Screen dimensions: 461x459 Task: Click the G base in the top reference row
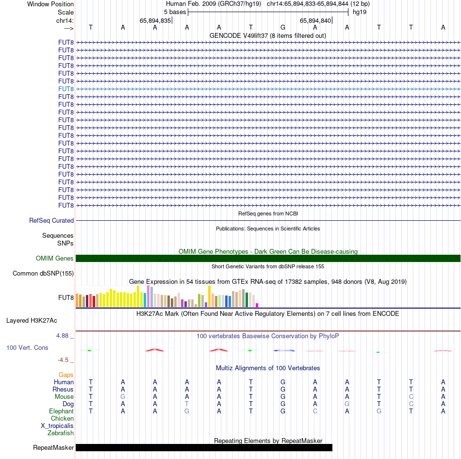283,28
